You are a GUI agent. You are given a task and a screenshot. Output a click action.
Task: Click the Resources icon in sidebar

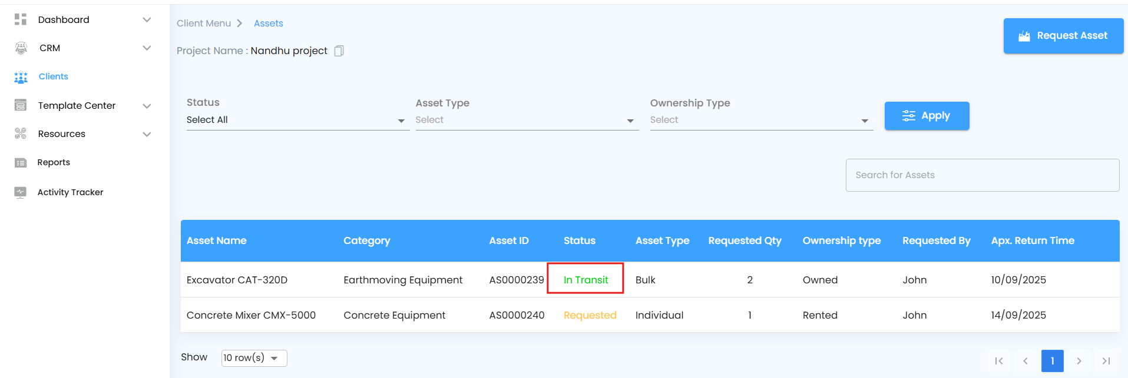coord(21,134)
